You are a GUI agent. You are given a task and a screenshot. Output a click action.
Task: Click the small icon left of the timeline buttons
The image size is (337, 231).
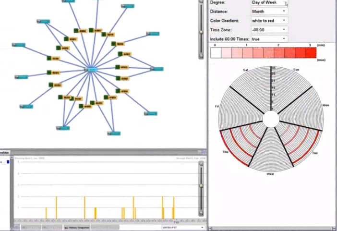click(17, 228)
